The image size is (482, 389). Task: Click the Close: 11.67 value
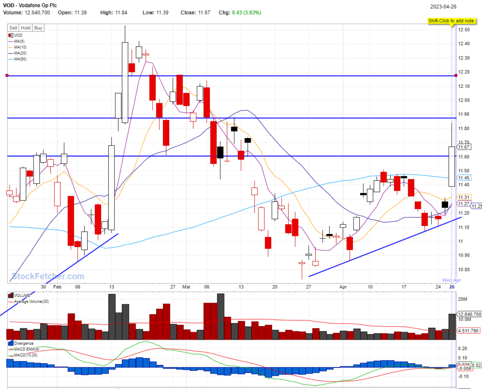(x=195, y=13)
